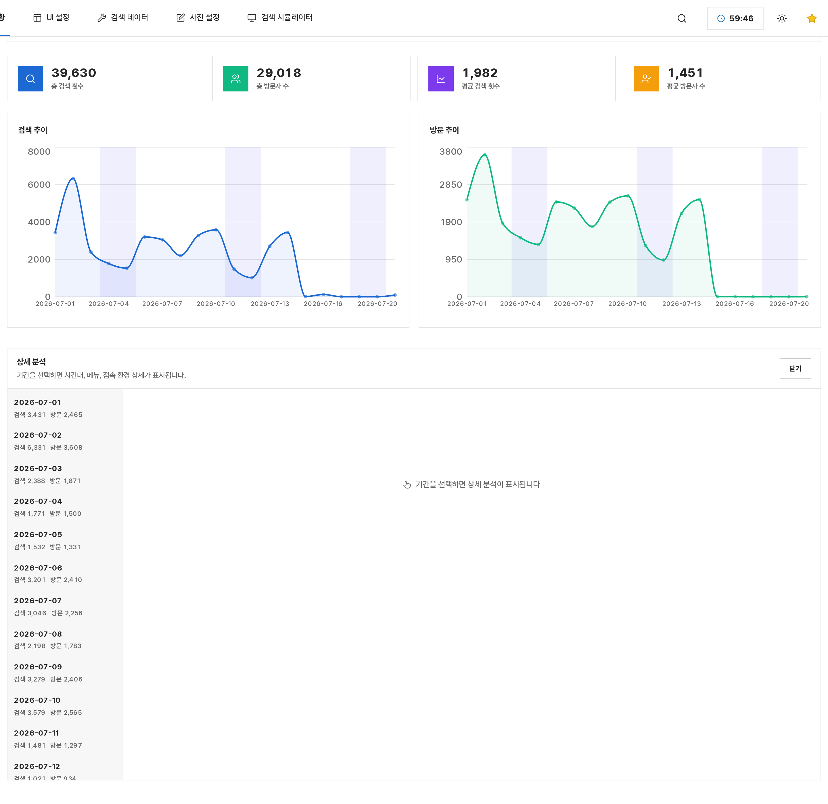The width and height of the screenshot is (828, 804).
Task: Click the orange user-check icon on the 평균 방문자 수 card
Action: point(646,79)
